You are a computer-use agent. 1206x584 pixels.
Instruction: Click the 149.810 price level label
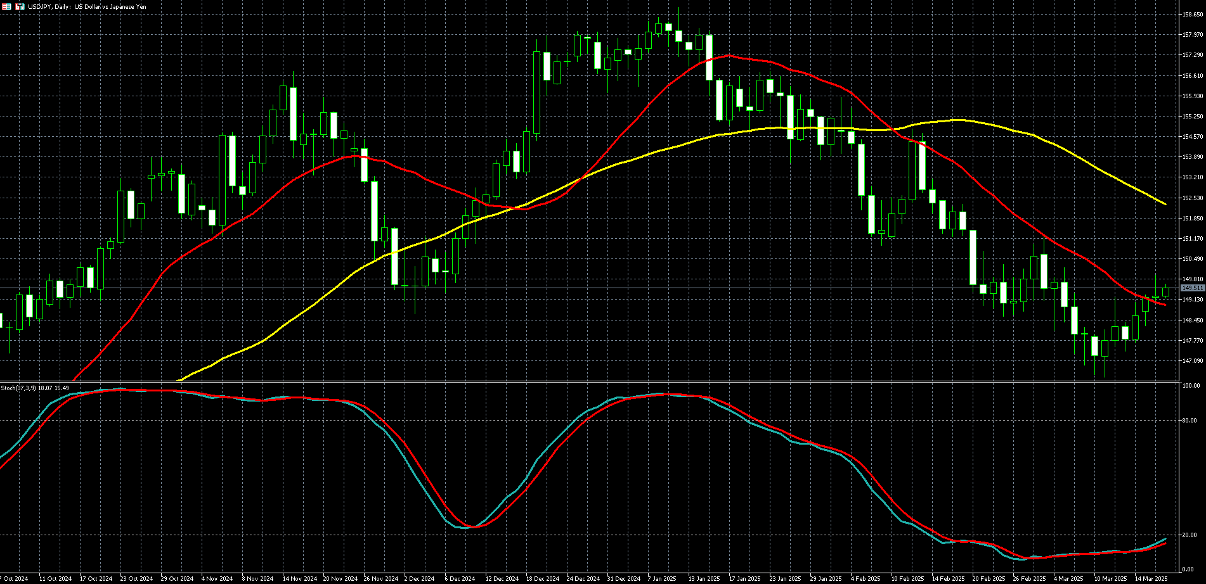(x=1193, y=279)
